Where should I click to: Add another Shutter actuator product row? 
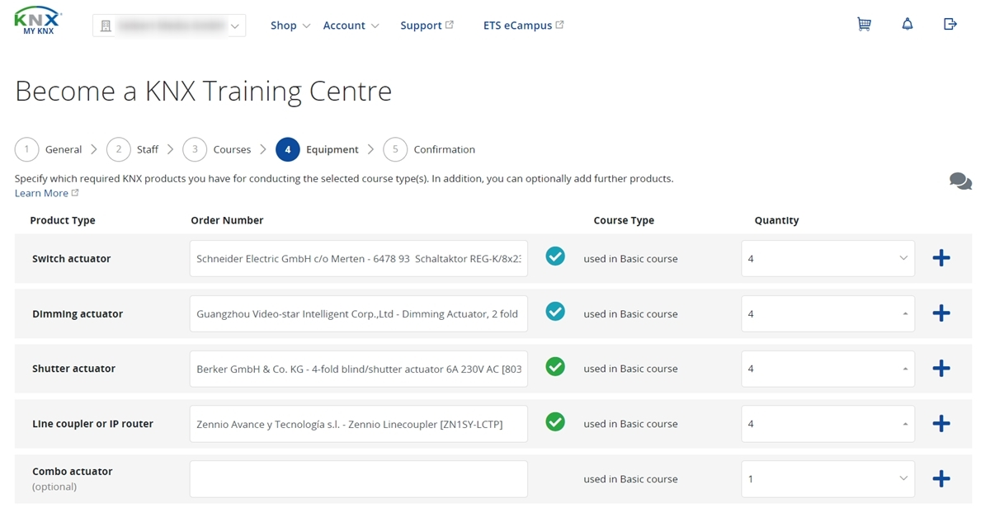941,369
